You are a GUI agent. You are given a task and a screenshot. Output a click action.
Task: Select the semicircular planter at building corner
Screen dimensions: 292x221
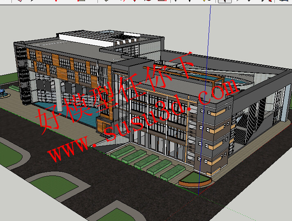(x=195, y=179)
